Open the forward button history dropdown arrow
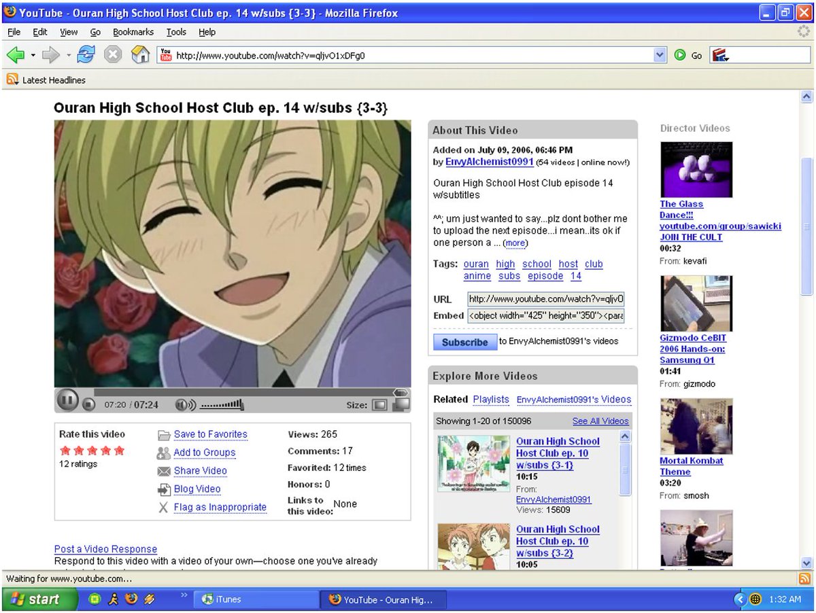 pos(69,55)
